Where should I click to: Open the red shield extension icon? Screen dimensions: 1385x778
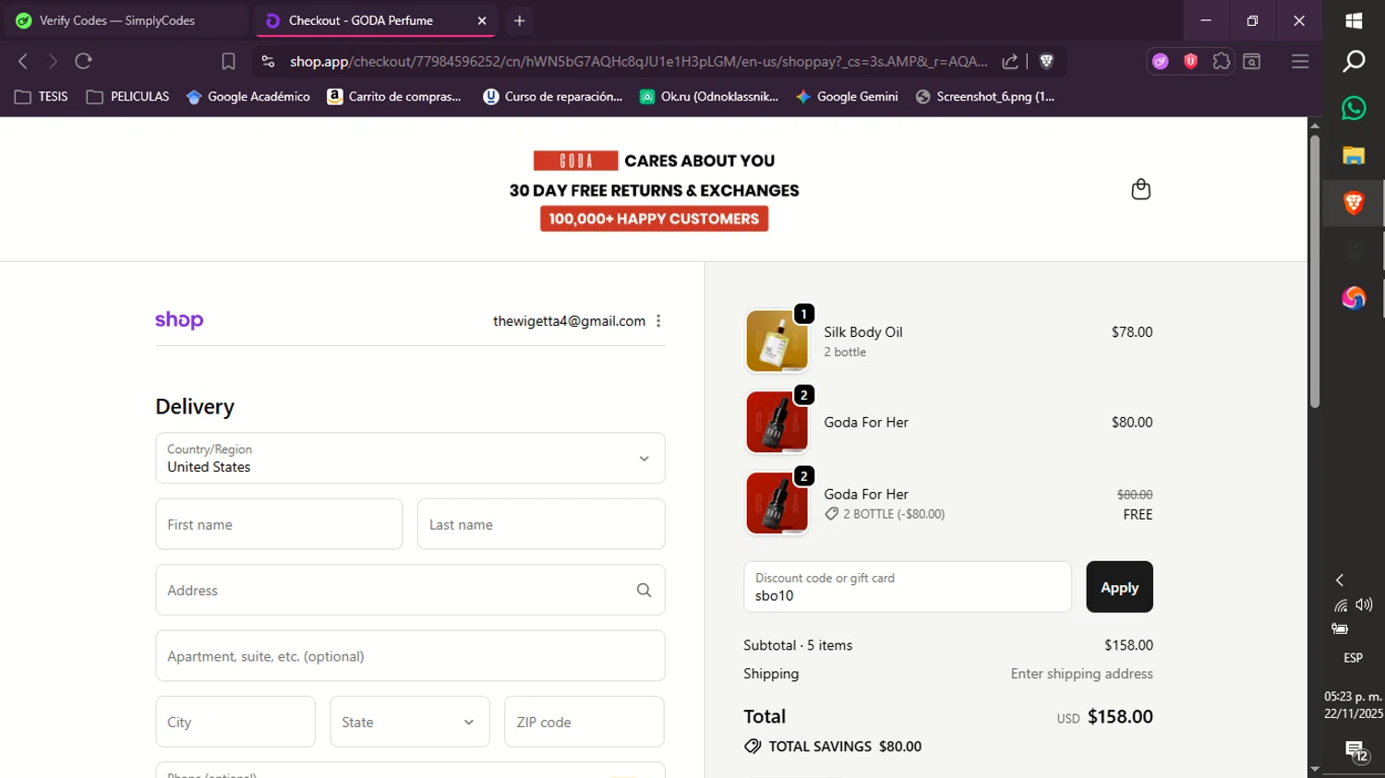click(x=1190, y=61)
